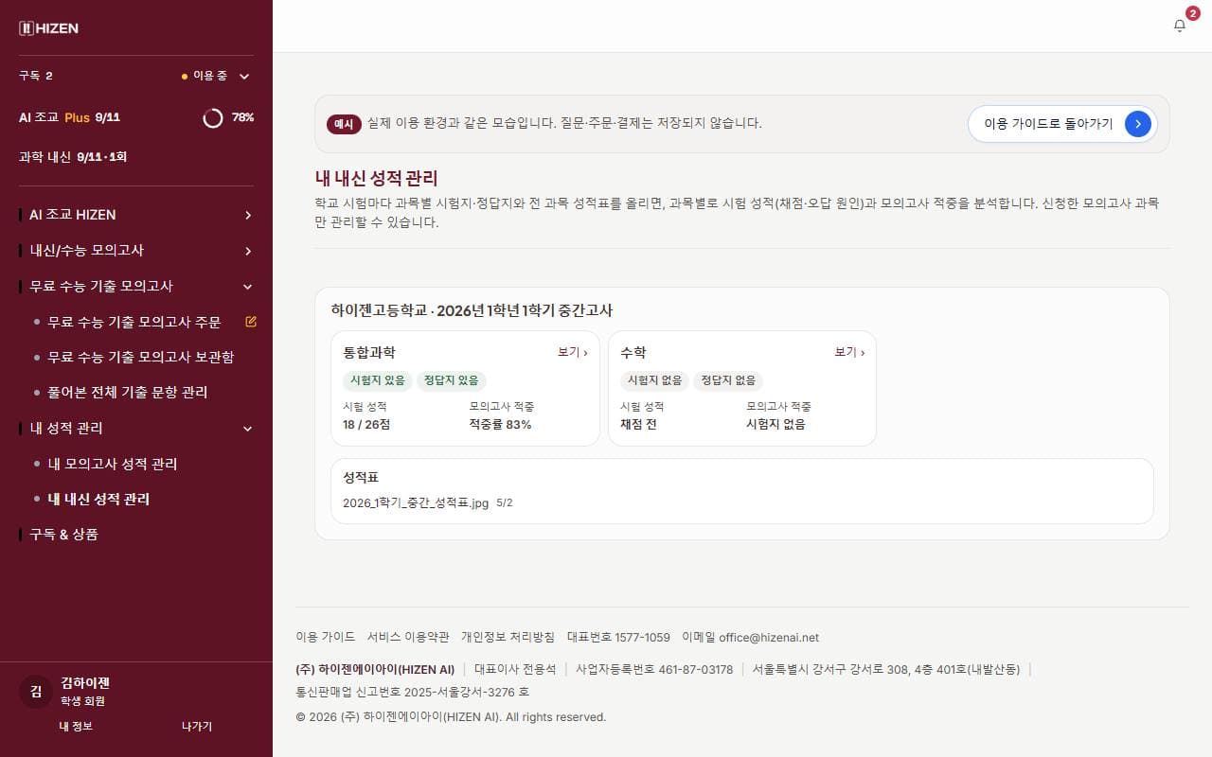
Task: Click the 18 / 26점 score
Action: [x=366, y=425]
